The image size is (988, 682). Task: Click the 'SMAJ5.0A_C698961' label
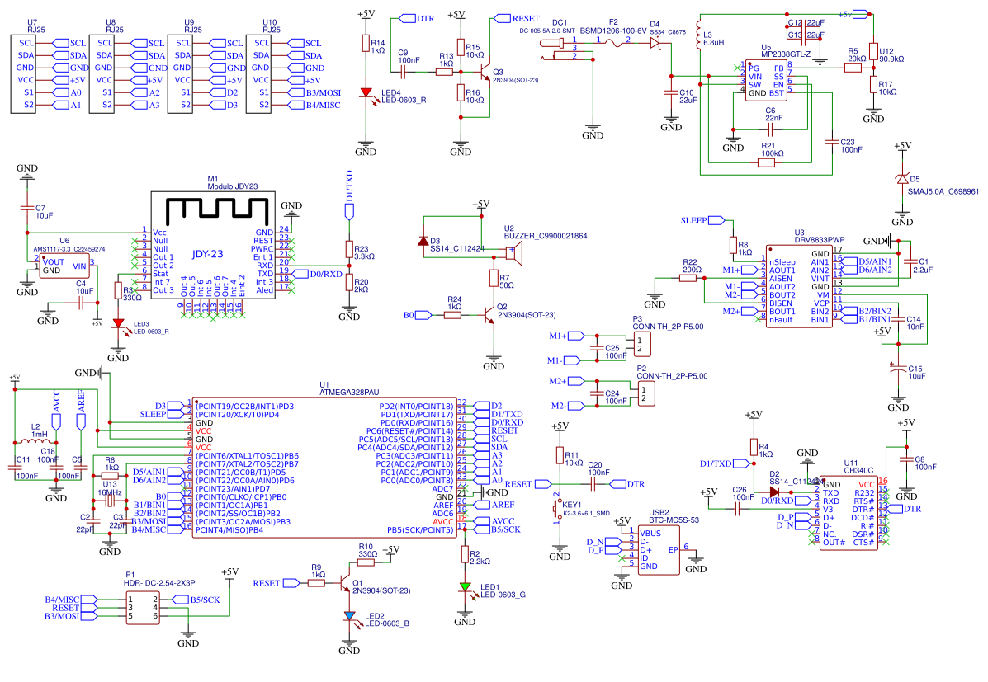943,191
